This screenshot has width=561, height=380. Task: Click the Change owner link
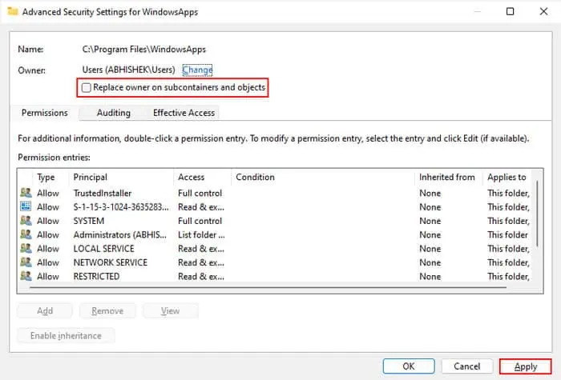(x=197, y=70)
